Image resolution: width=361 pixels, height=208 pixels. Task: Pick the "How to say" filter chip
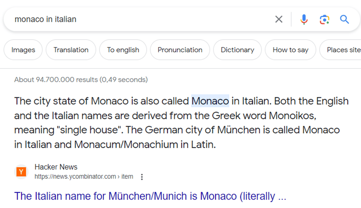point(290,50)
